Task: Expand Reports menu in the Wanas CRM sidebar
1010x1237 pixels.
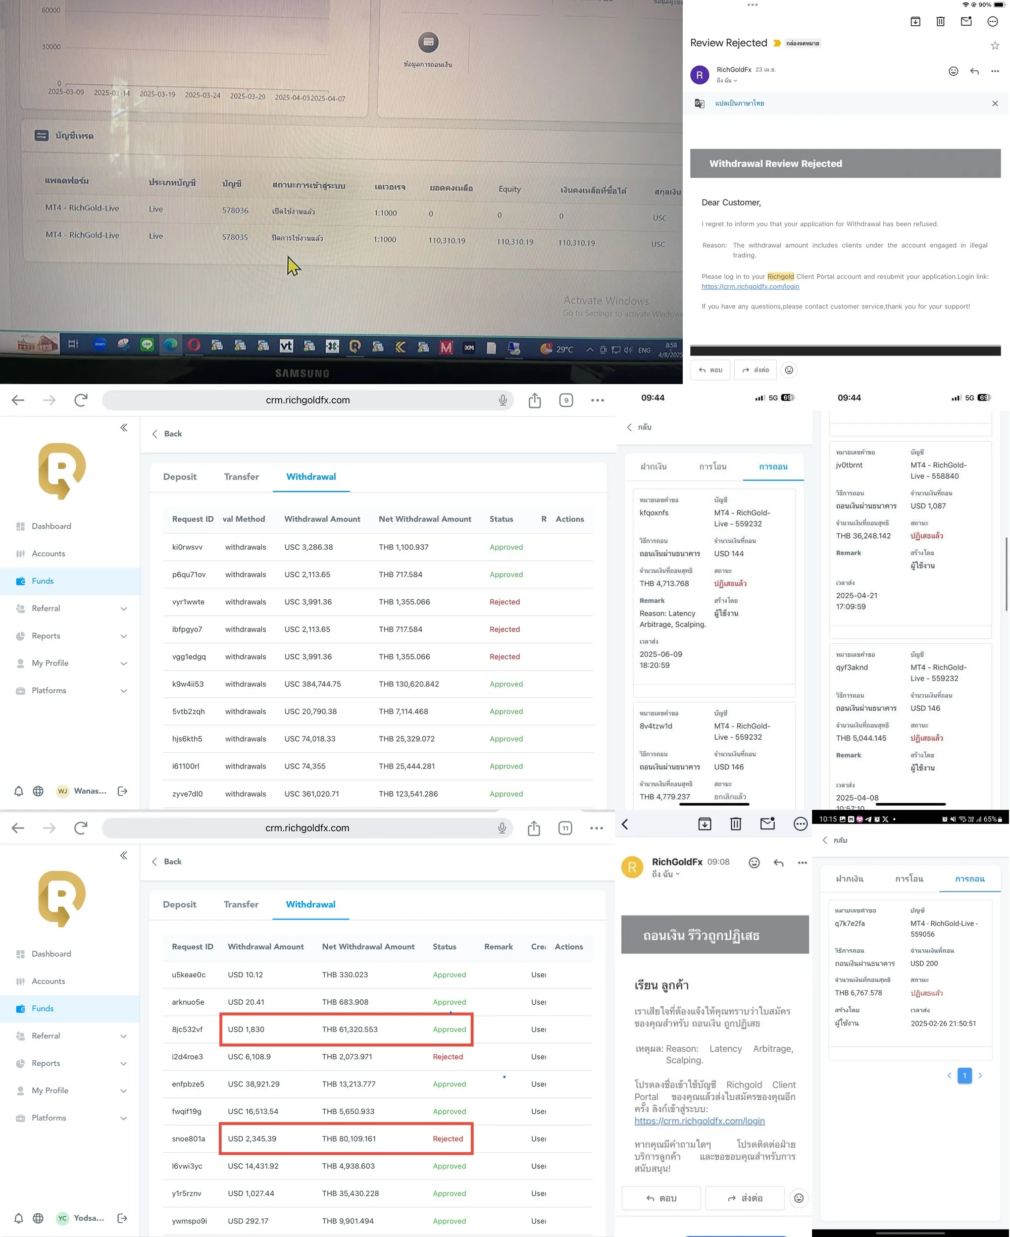Action: 124,636
